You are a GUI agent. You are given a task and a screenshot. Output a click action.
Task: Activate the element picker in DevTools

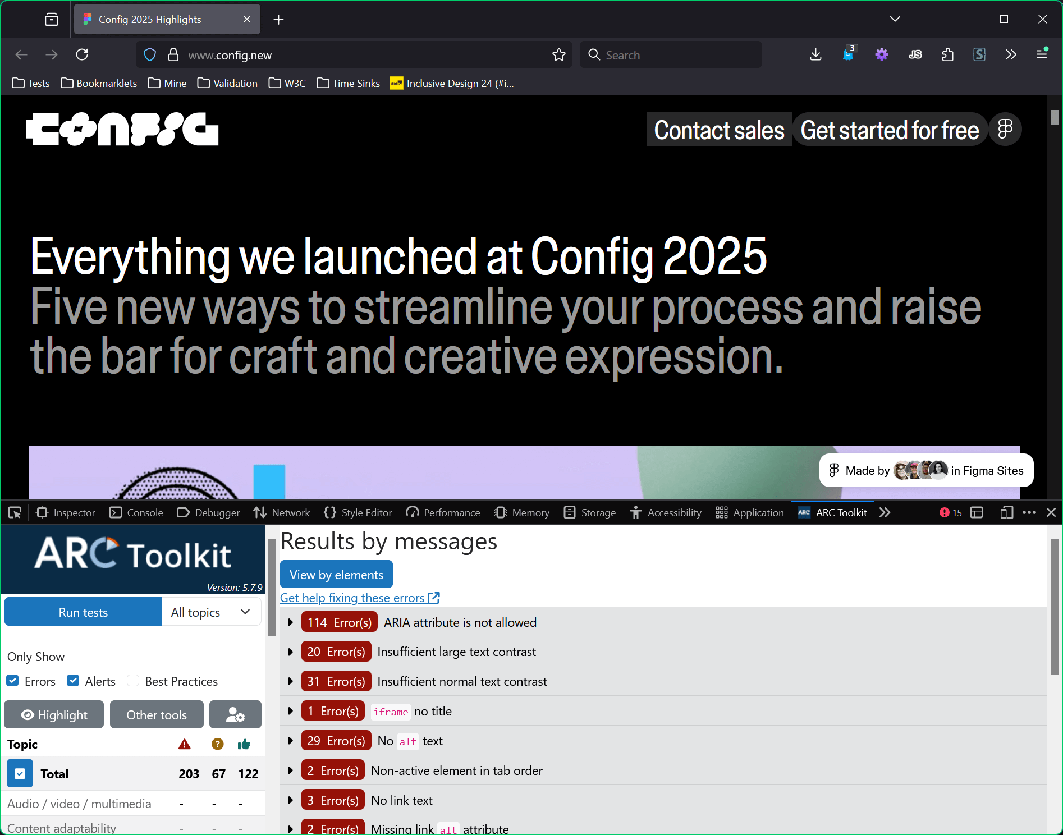[15, 512]
